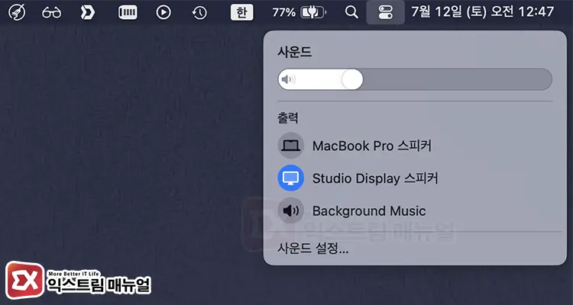Open Spotlight search magnifier
This screenshot has height=305, width=573.
point(351,12)
